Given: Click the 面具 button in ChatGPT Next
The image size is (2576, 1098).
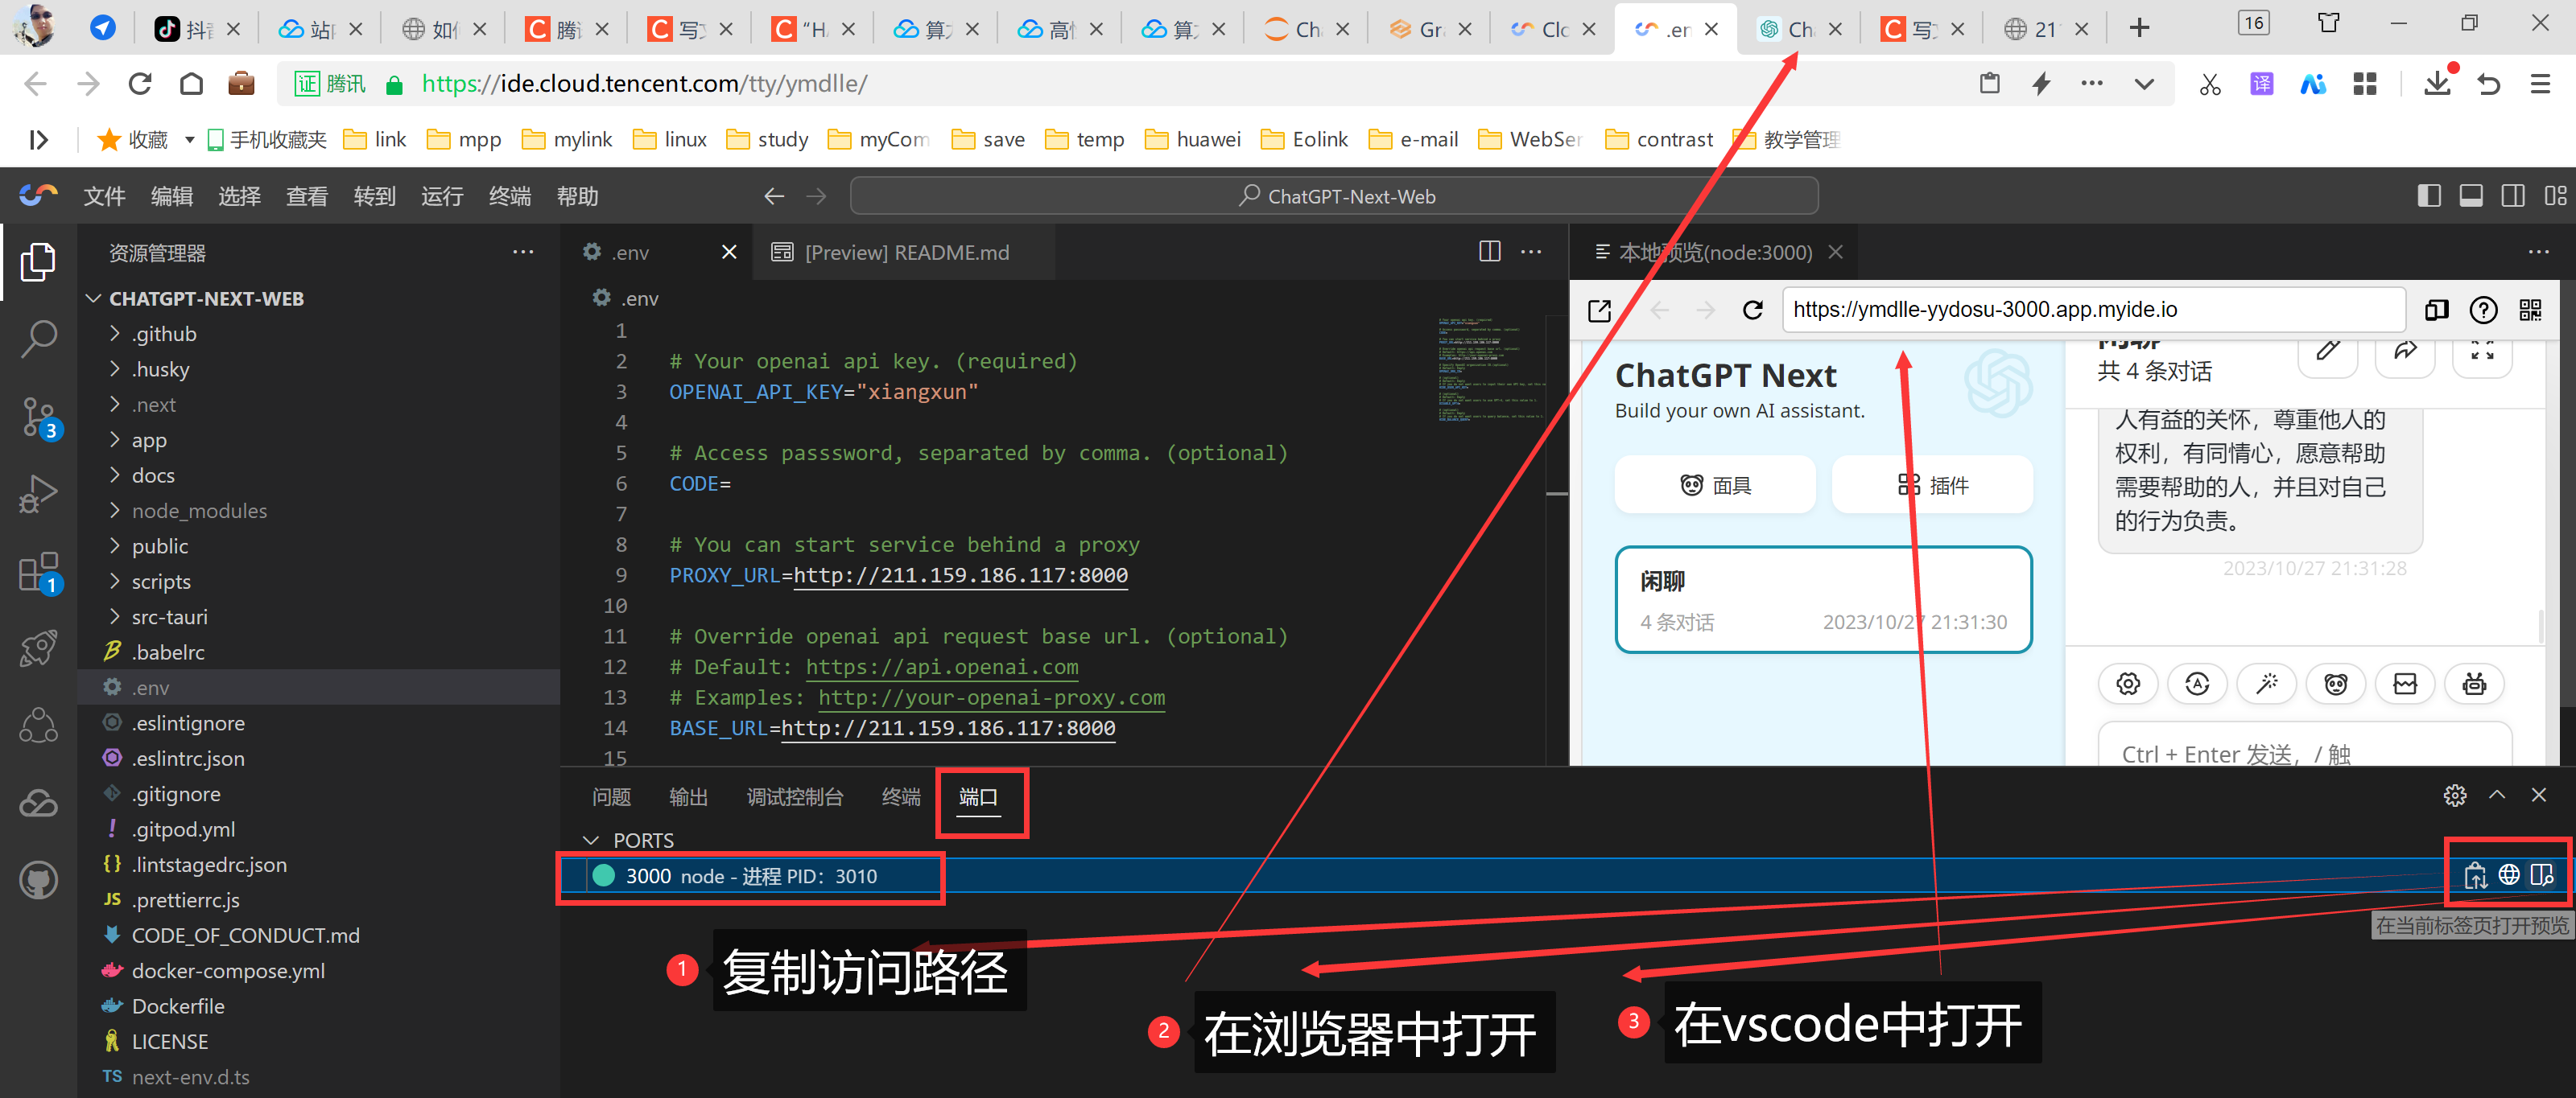Looking at the screenshot, I should (x=1715, y=486).
